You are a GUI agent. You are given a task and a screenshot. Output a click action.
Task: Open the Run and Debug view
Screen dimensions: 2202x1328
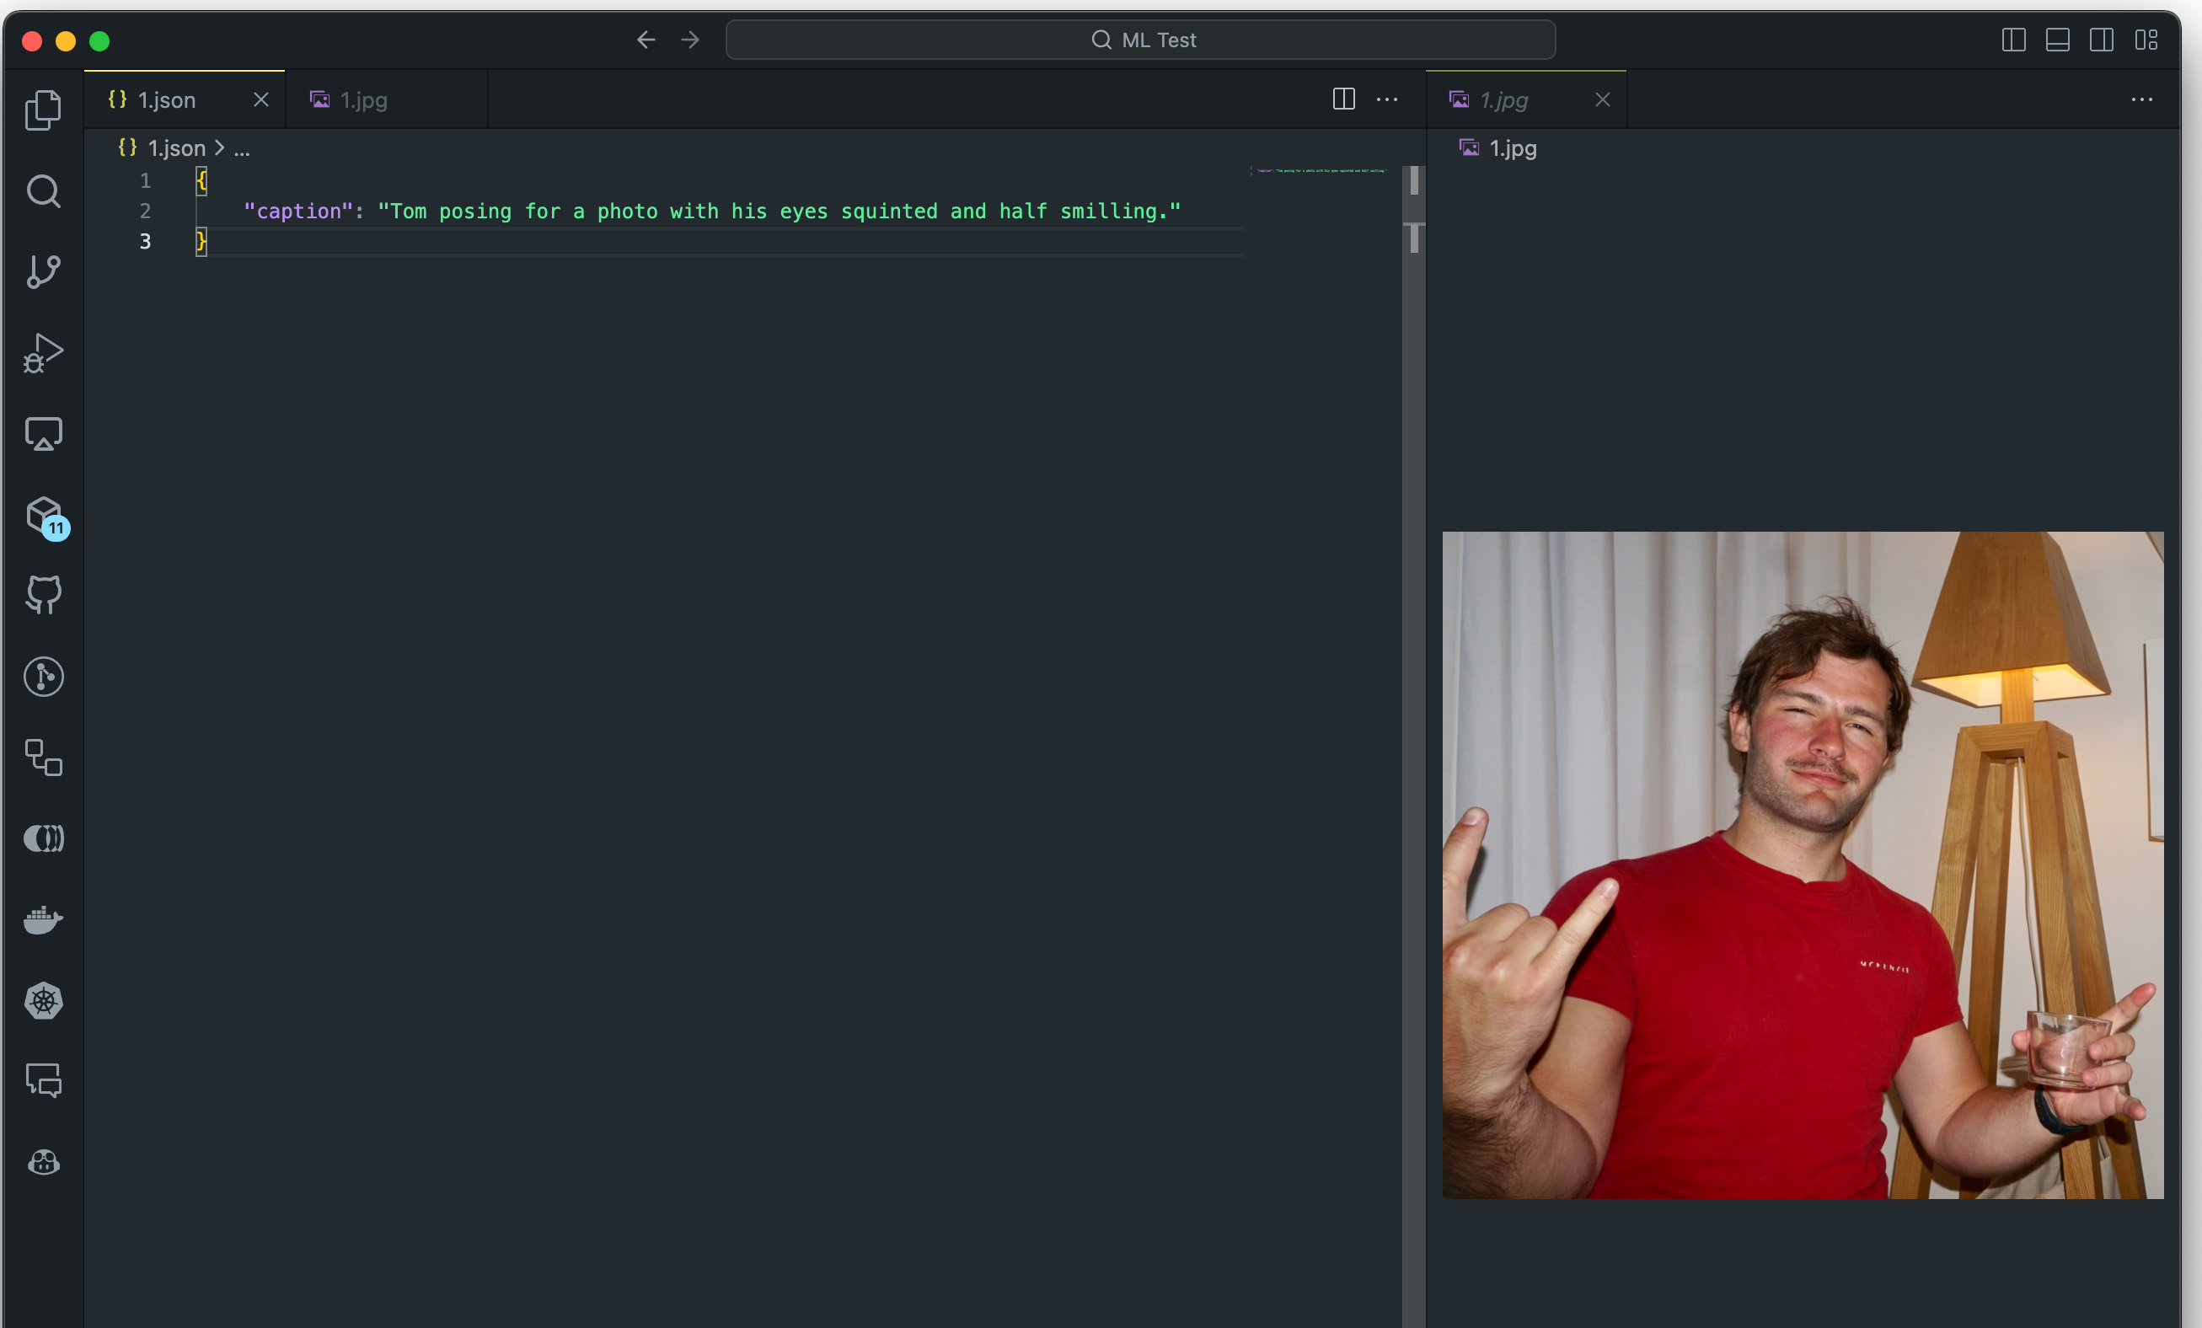43,353
